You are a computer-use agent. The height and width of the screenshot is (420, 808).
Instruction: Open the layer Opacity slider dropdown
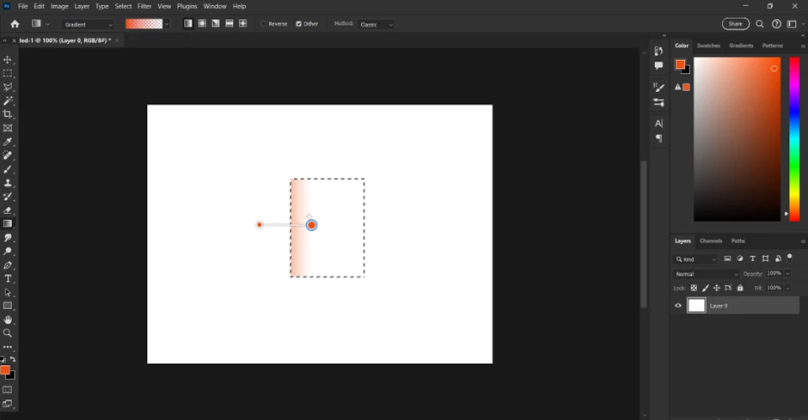pyautogui.click(x=788, y=274)
